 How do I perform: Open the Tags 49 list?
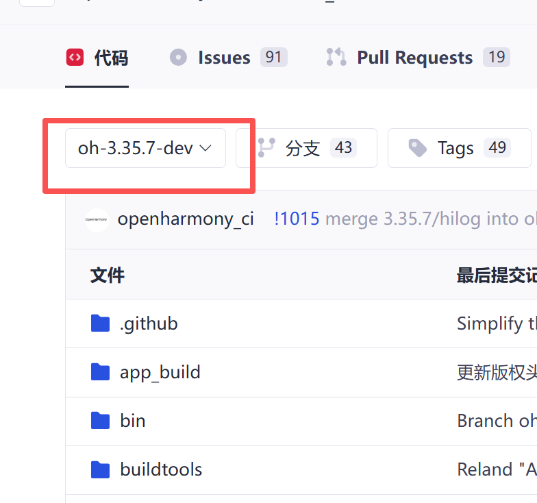click(459, 148)
